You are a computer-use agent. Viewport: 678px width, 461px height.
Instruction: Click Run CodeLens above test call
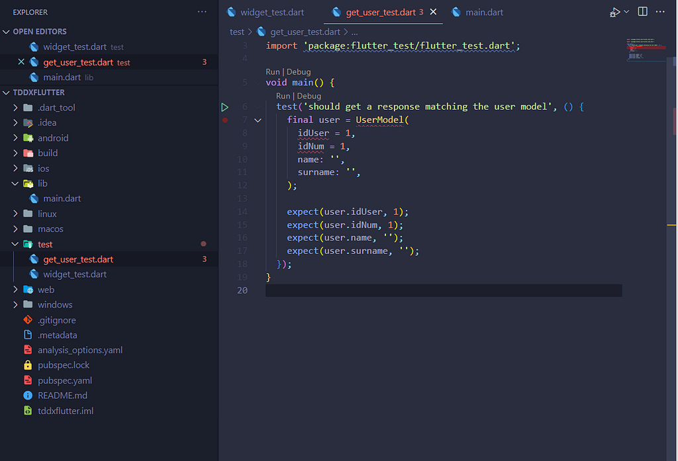tap(283, 96)
